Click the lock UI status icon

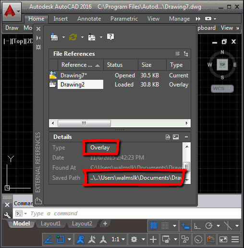coord(166,239)
